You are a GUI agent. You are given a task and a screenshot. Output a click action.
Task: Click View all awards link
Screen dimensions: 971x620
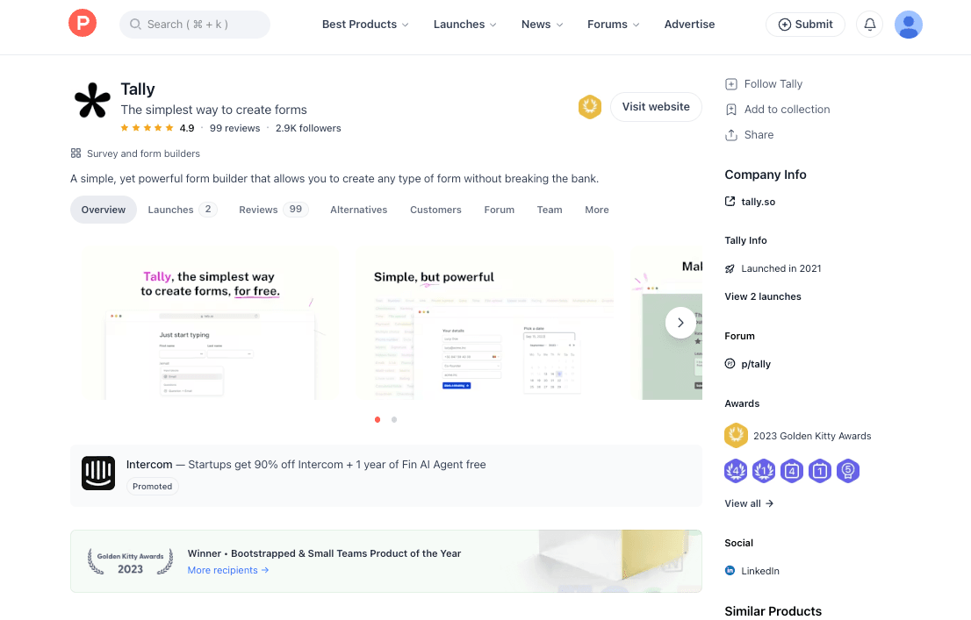[749, 503]
